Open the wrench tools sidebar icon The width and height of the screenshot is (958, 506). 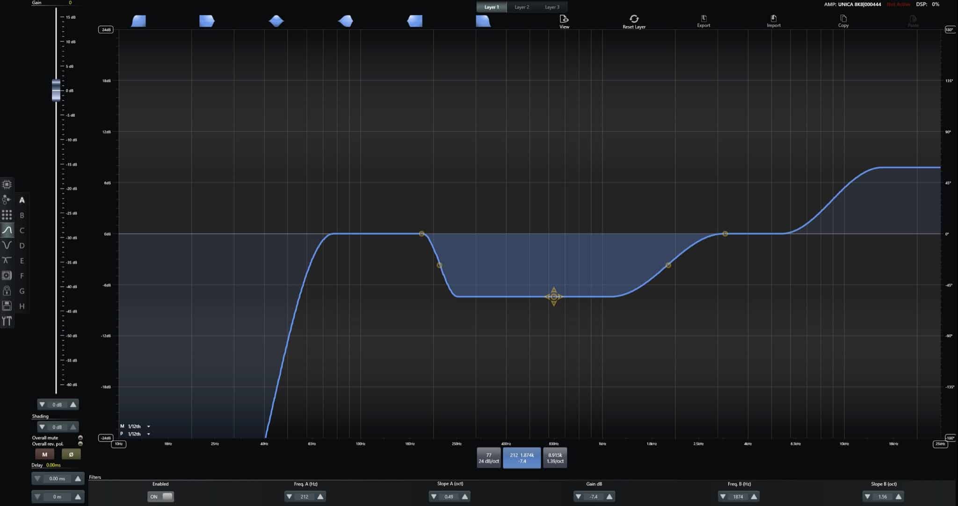click(7, 321)
